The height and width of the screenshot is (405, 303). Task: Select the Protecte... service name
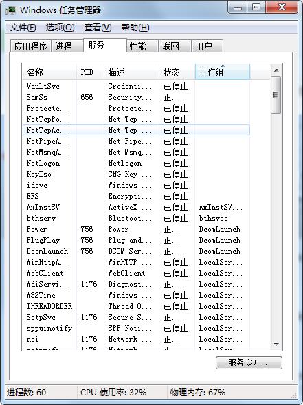tap(48, 108)
